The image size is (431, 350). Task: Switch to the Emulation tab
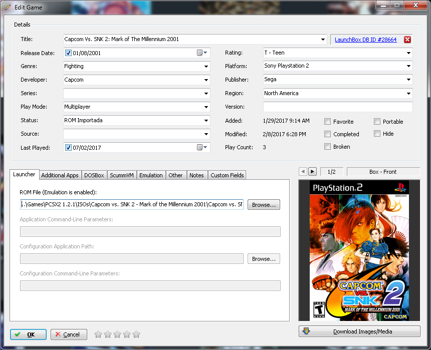151,175
